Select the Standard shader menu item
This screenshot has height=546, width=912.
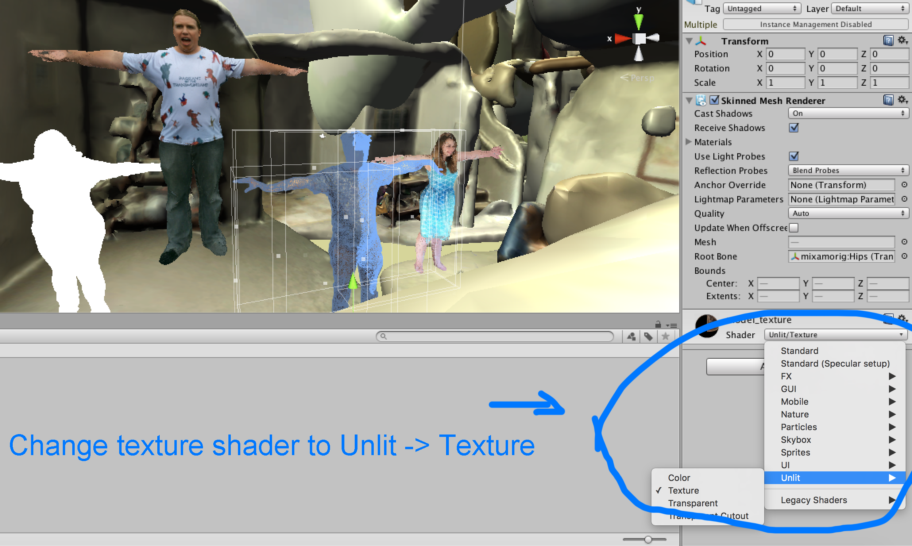pos(835,351)
